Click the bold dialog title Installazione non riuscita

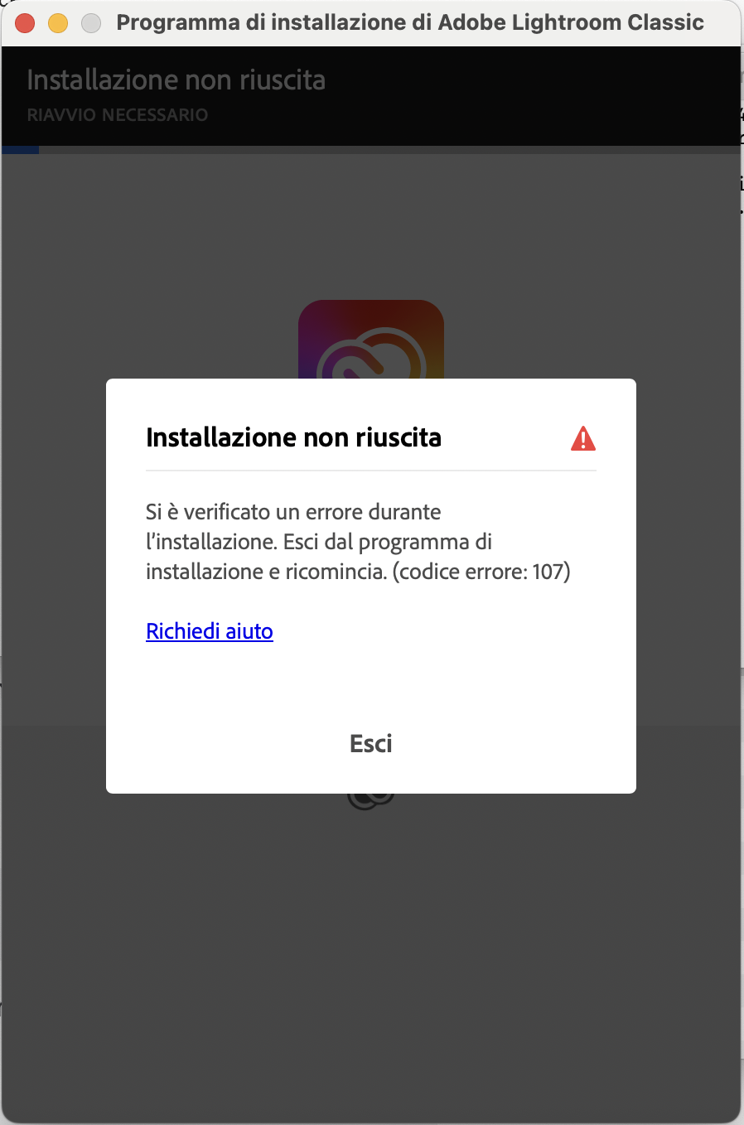click(x=293, y=437)
